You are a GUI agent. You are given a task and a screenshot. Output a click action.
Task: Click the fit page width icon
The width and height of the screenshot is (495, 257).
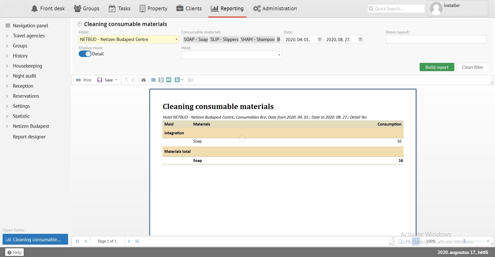[190, 80]
